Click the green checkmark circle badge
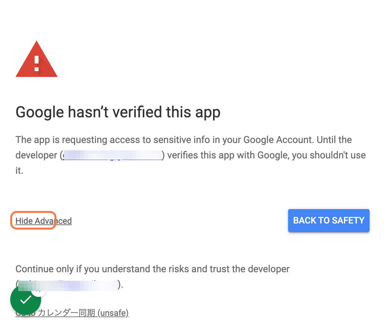Screen dimensions: 385x320 [x=26, y=300]
